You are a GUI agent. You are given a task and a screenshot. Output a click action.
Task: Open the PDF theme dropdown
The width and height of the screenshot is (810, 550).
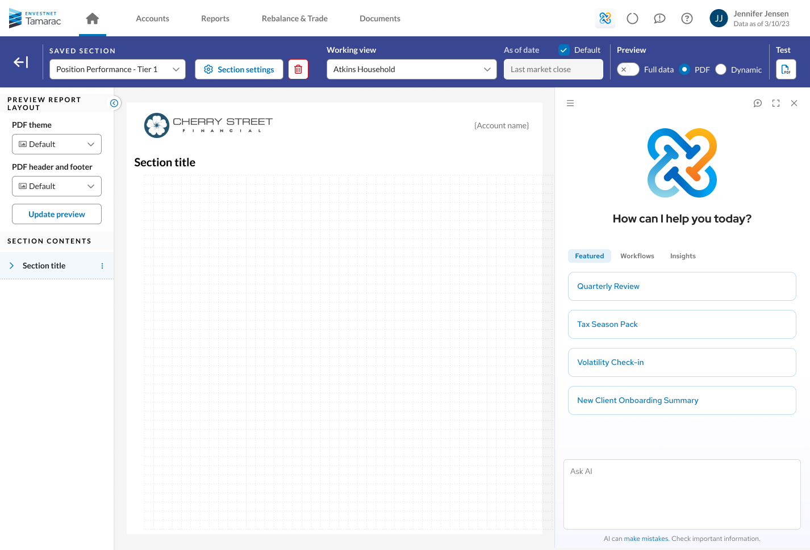pyautogui.click(x=57, y=144)
